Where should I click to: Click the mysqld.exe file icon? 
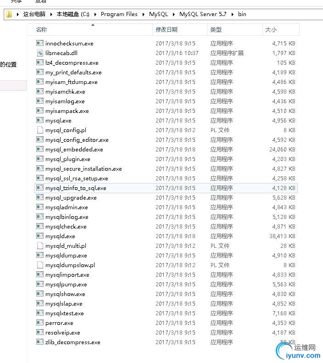[40, 236]
